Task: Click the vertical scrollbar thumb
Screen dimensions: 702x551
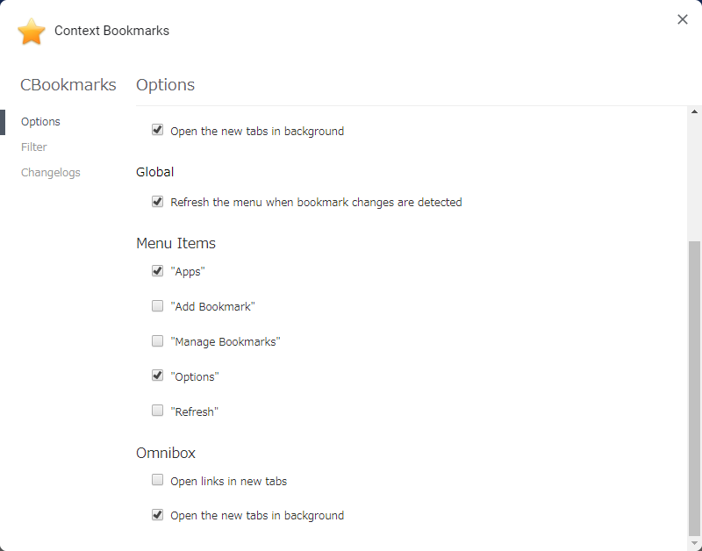Action: click(694, 388)
